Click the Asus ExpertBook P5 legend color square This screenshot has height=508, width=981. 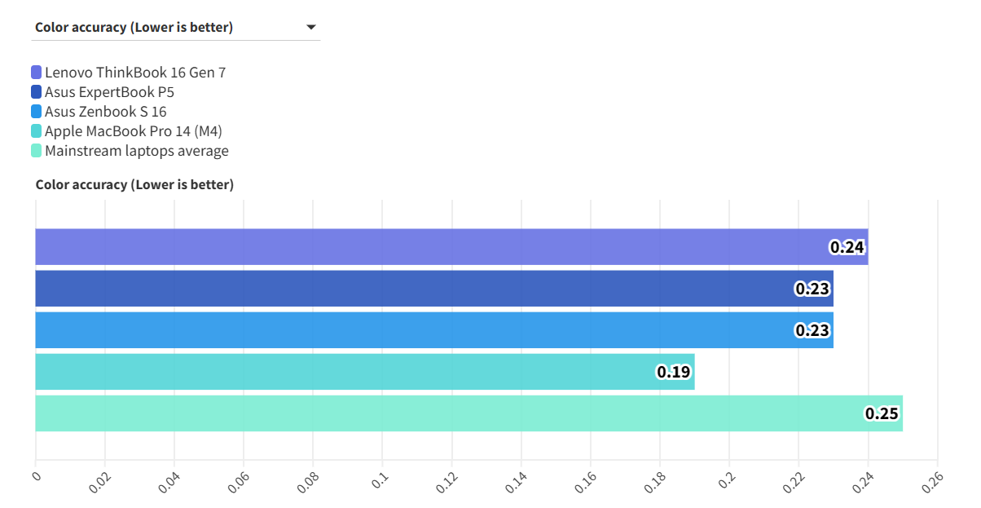click(x=37, y=92)
